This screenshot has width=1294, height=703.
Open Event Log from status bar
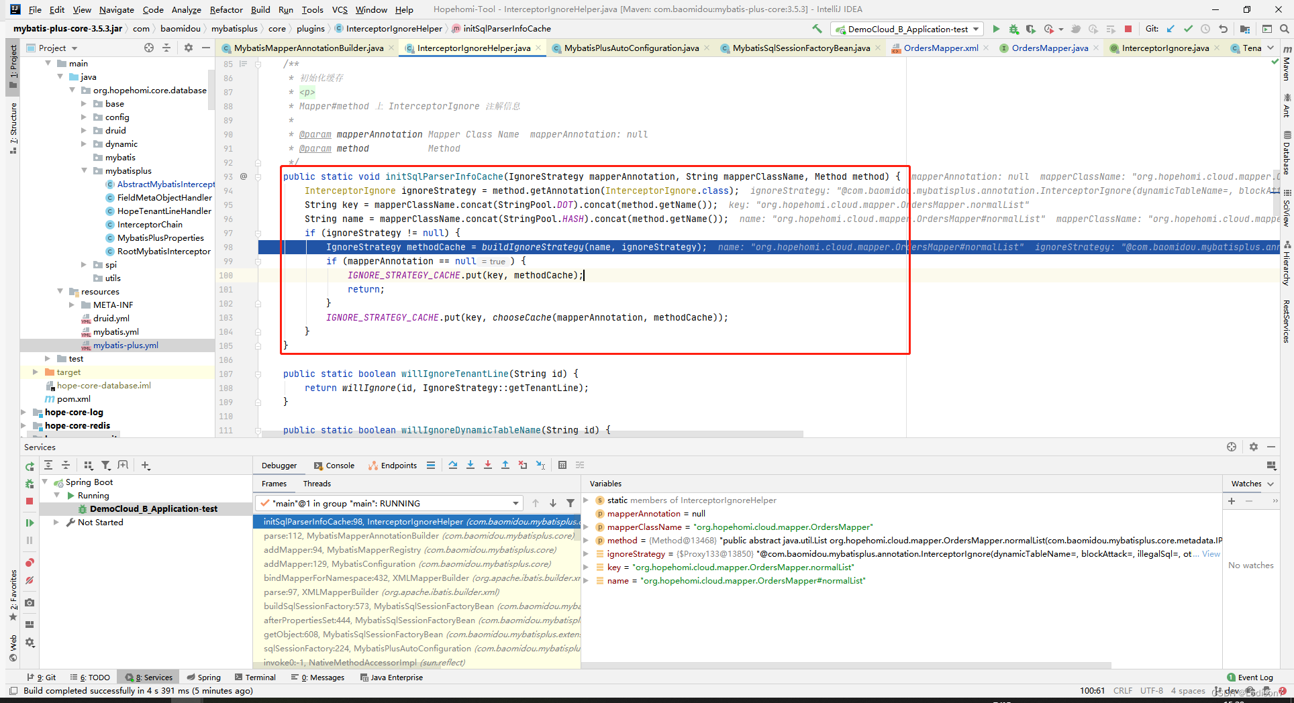coord(1250,678)
